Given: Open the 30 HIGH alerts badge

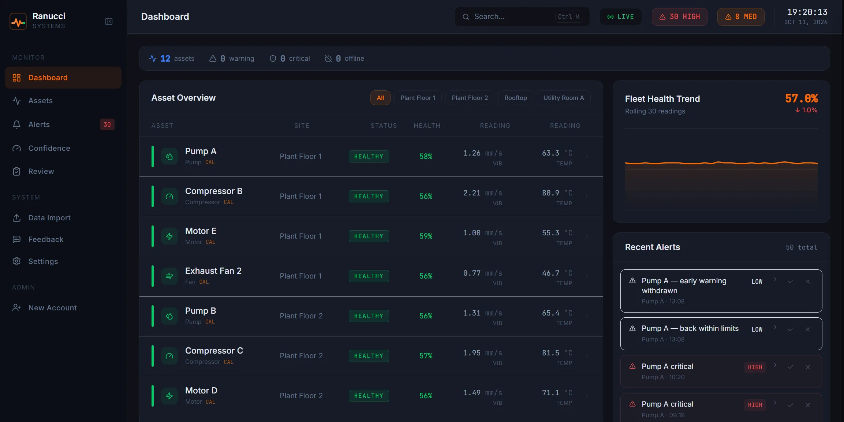Looking at the screenshot, I should click(679, 16).
